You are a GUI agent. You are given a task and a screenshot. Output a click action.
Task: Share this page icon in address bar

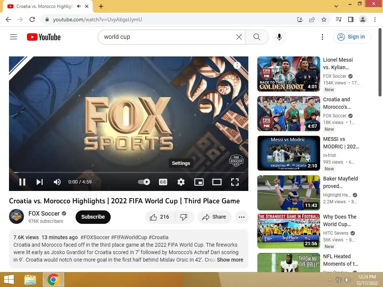tap(312, 19)
